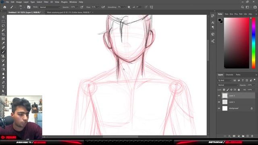Select the Healing Brush tool
The height and width of the screenshot is (145, 258).
click(3, 48)
